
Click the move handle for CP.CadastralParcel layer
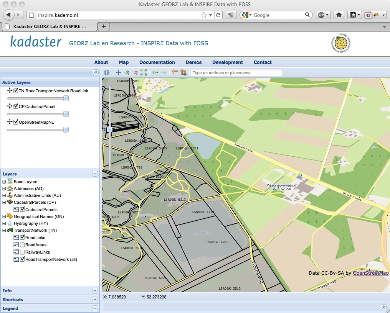(x=10, y=106)
